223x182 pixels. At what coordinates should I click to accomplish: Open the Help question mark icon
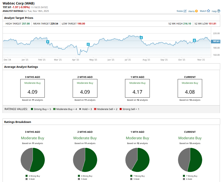point(219,11)
